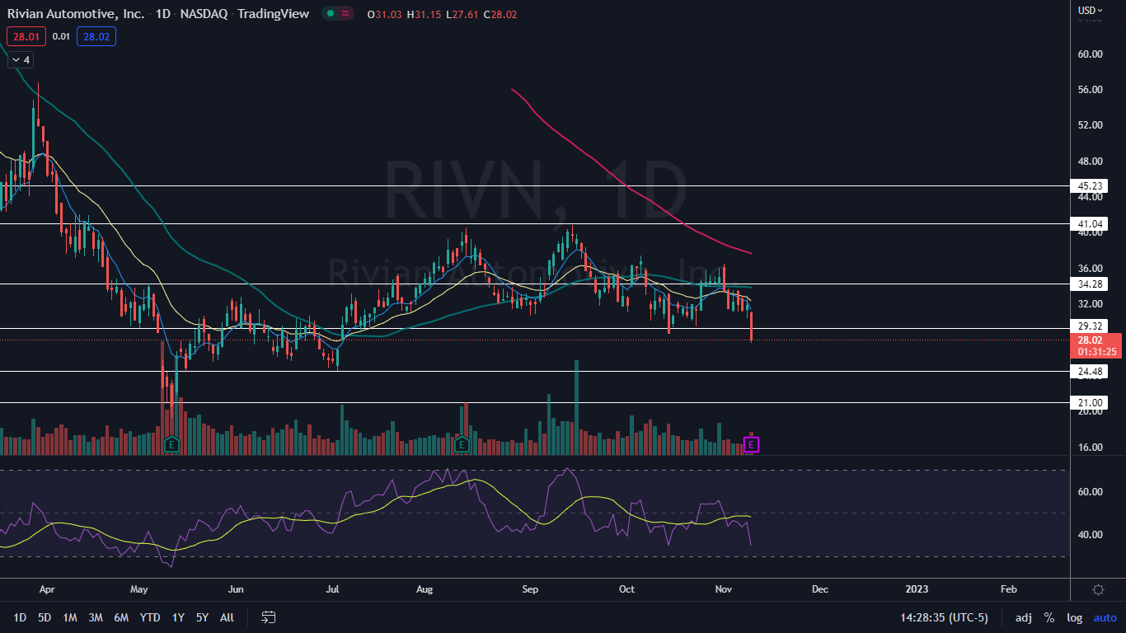The height and width of the screenshot is (633, 1126).
Task: Click the high value H31.15 in the legend
Action: tap(425, 14)
